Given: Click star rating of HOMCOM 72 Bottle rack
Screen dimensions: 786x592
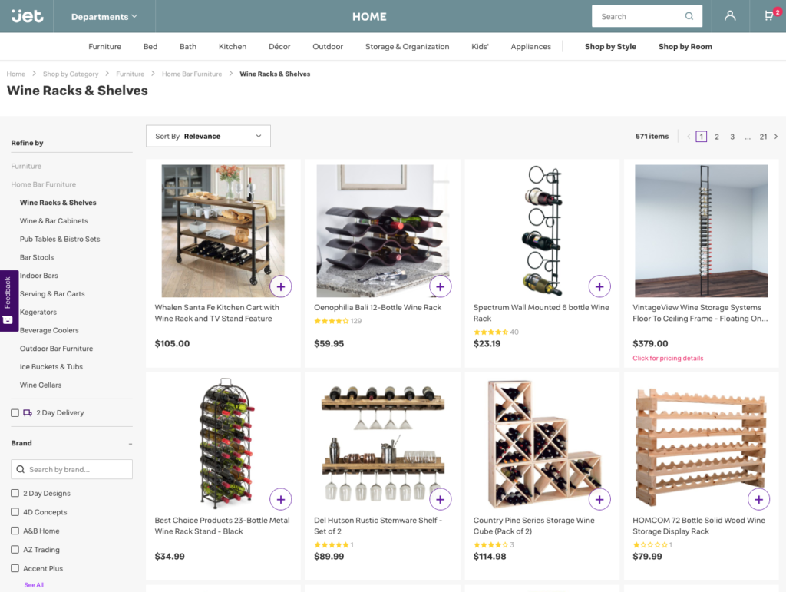Looking at the screenshot, I should coord(649,545).
